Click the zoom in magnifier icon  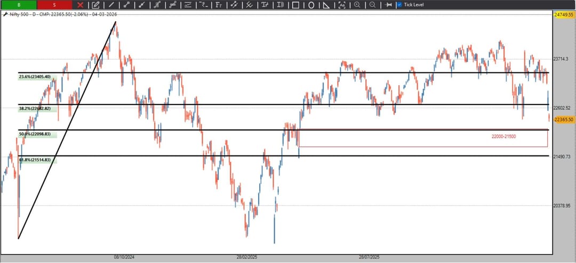tap(357, 5)
